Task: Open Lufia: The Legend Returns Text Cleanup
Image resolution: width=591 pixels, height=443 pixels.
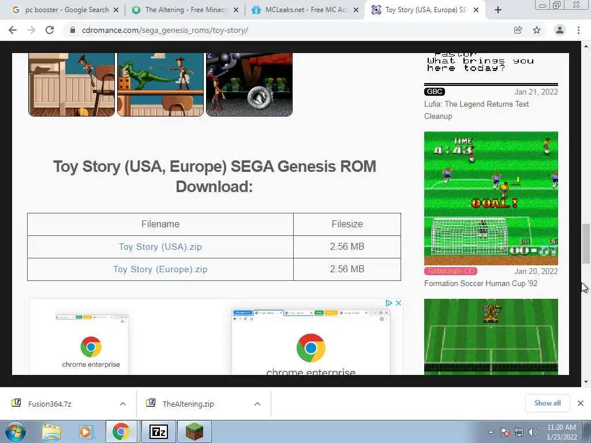Action: coord(476,110)
